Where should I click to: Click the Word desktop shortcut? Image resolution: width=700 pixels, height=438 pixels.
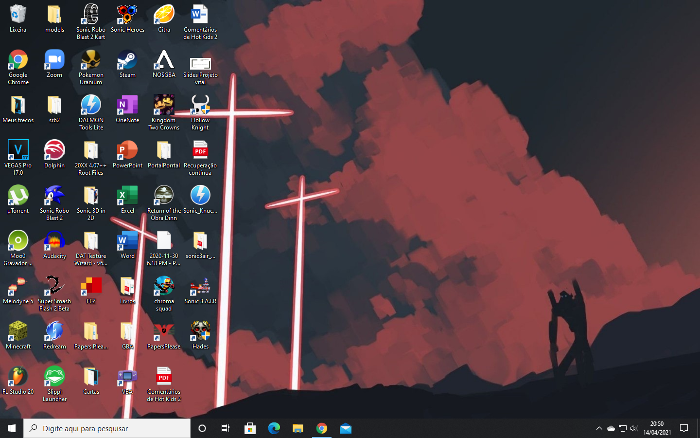pos(127,245)
